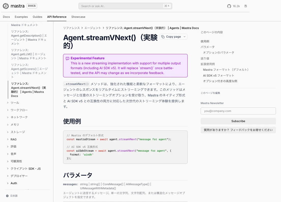Switch to the Examples tab
281x202 pixels.
point(21,17)
